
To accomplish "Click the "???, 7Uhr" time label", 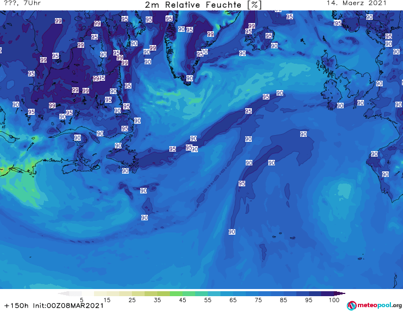I will [23, 3].
